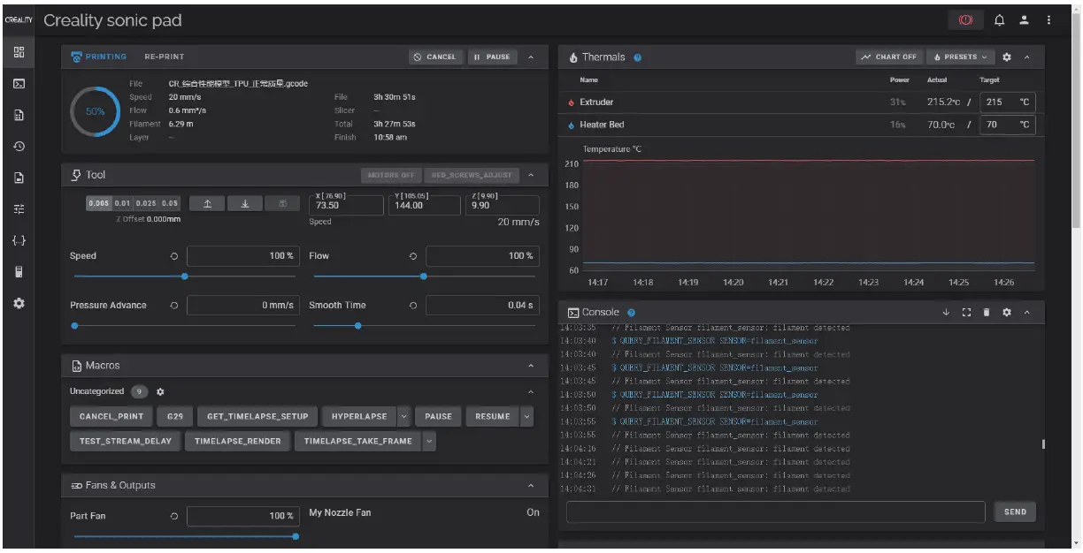Select the 0.025 Z offset increment
This screenshot has height=553, width=1083.
[x=146, y=203]
